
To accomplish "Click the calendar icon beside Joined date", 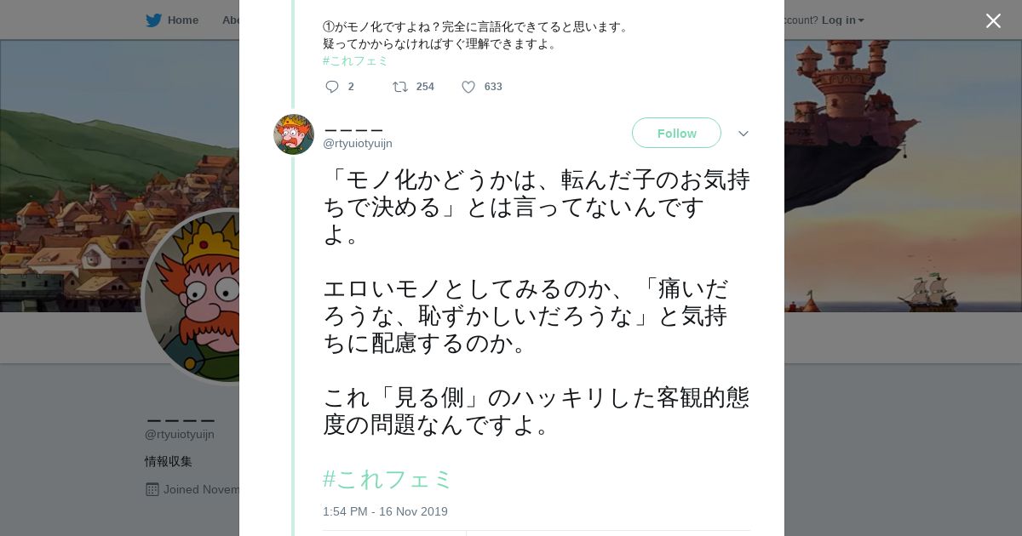I will 152,489.
